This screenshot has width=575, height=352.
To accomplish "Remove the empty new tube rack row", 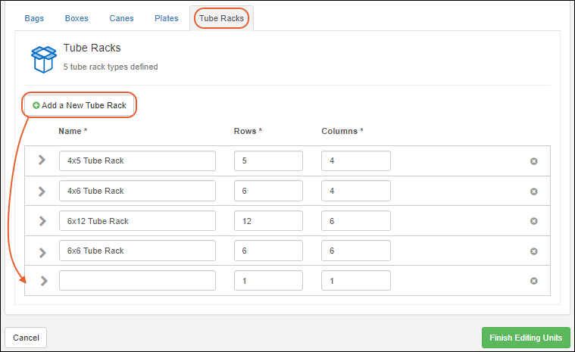I will point(533,281).
